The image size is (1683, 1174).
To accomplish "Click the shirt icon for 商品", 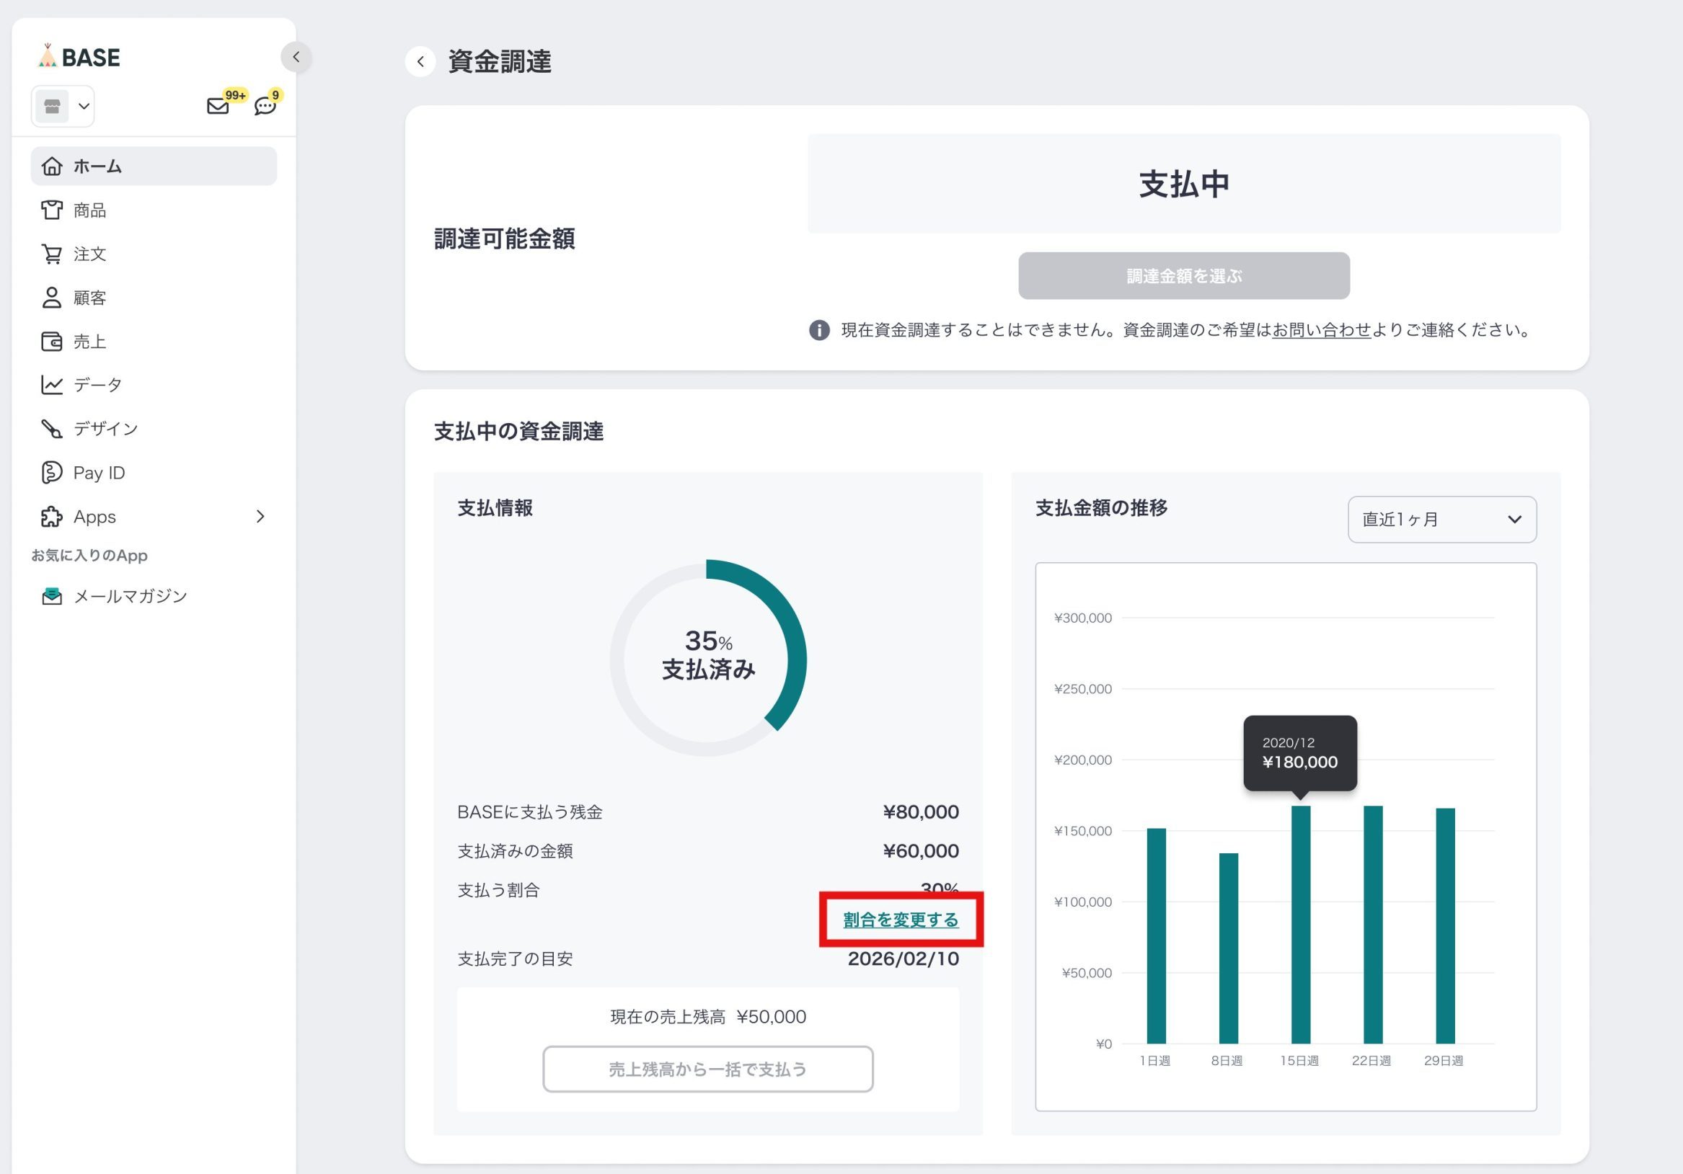I will pyautogui.click(x=51, y=210).
